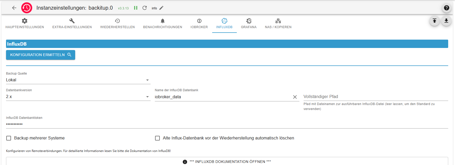Enable Backup mehrerer Systeme checkbox
This screenshot has width=455, height=165.
[x=9, y=138]
